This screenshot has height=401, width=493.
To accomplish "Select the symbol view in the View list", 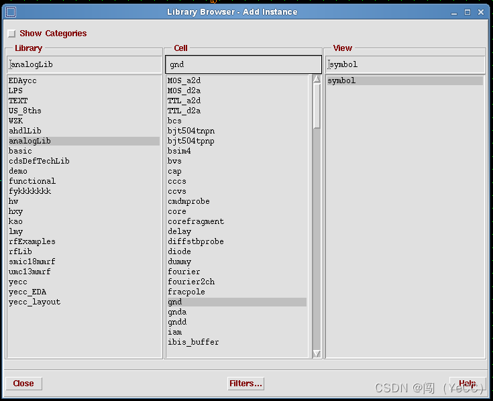I will [405, 80].
